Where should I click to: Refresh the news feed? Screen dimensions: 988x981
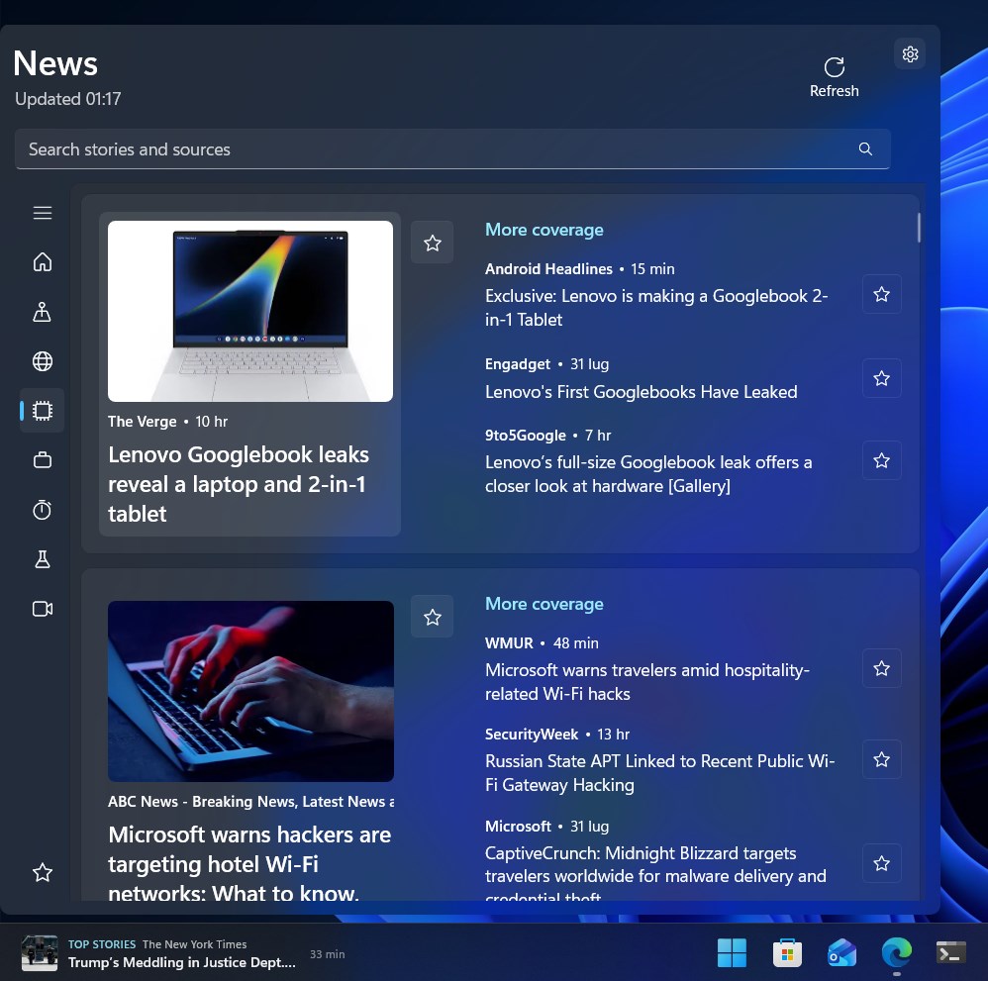tap(834, 77)
